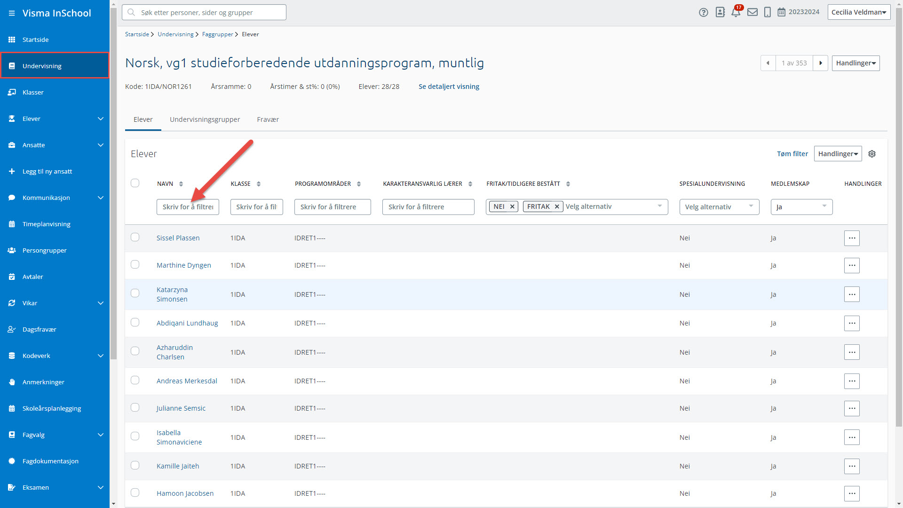
Task: Sort by Navn column arrows
Action: pos(181,184)
